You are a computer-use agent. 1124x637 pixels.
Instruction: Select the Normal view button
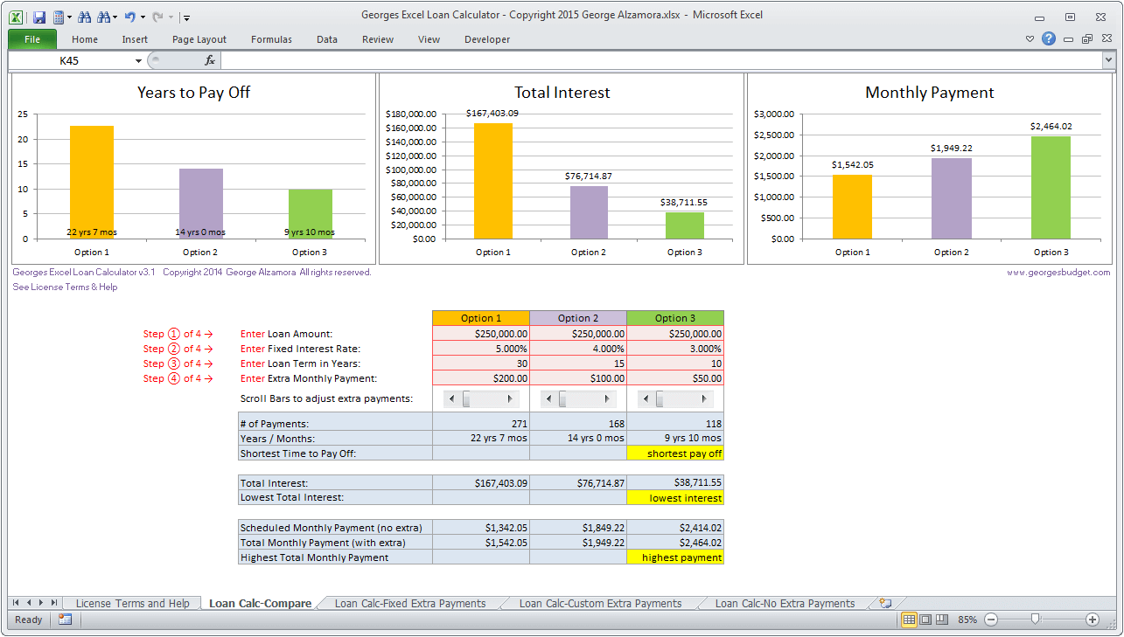tap(910, 620)
